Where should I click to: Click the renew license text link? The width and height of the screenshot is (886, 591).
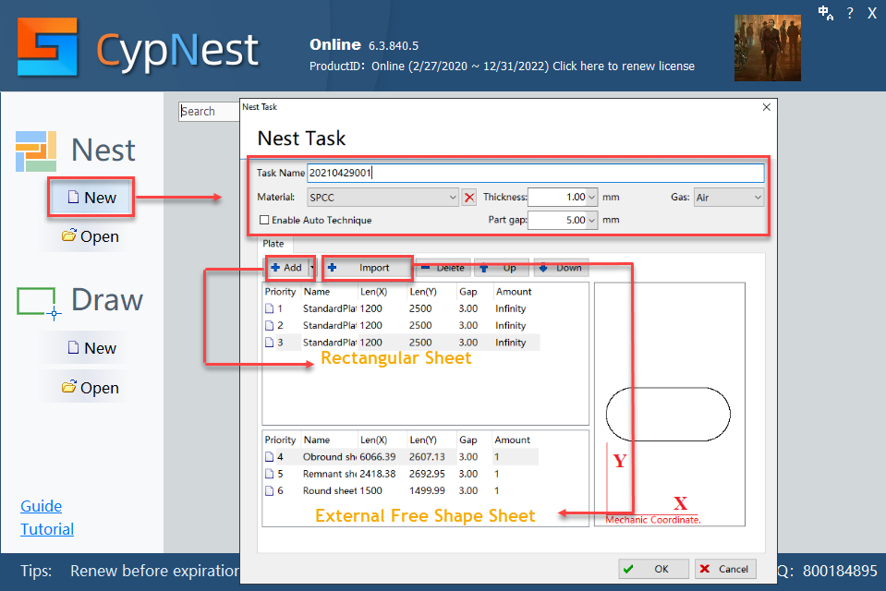[x=624, y=66]
